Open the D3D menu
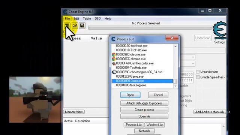Image resolution: width=240 pixels, height=135 pixels. click(97, 19)
